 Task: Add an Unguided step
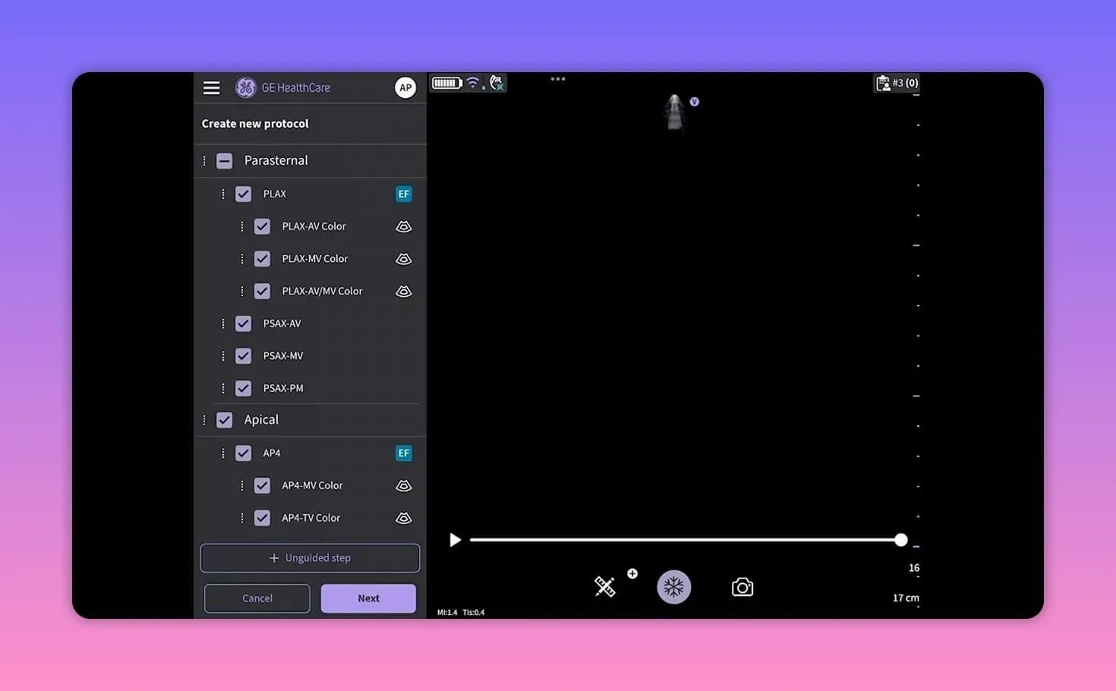pos(310,558)
